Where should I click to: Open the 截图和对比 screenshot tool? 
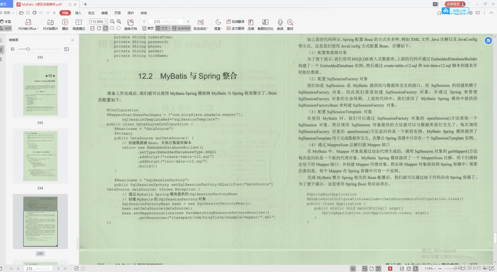coord(265,25)
